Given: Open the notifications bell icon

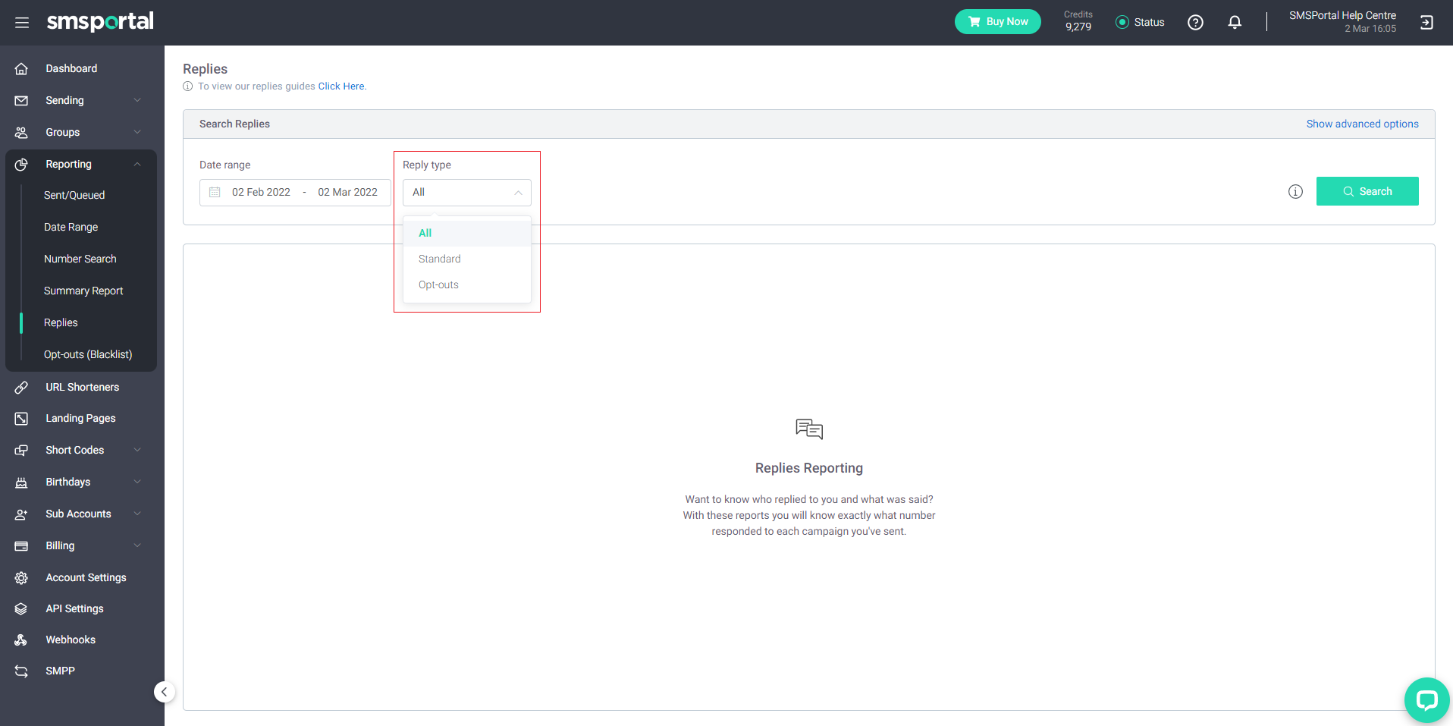Looking at the screenshot, I should [1235, 23].
